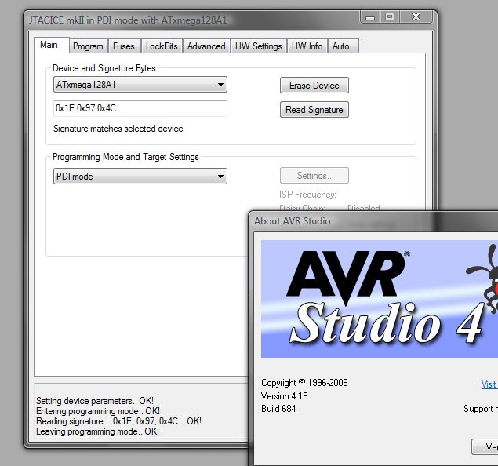This screenshot has width=498, height=466.
Task: Click the disabled Settings.. button
Action: 314,176
